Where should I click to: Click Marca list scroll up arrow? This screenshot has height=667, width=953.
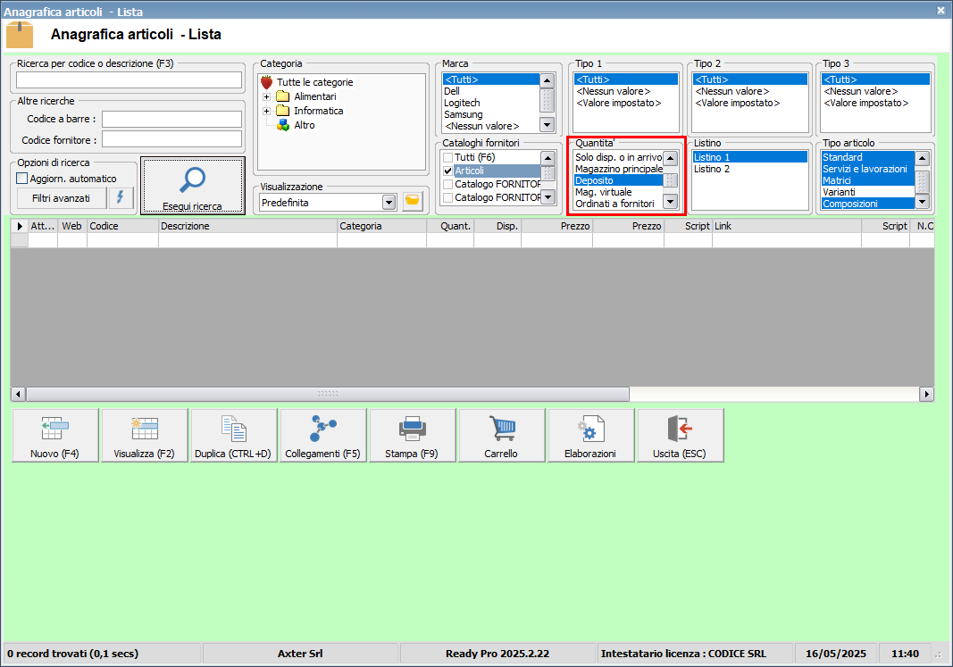pos(547,80)
